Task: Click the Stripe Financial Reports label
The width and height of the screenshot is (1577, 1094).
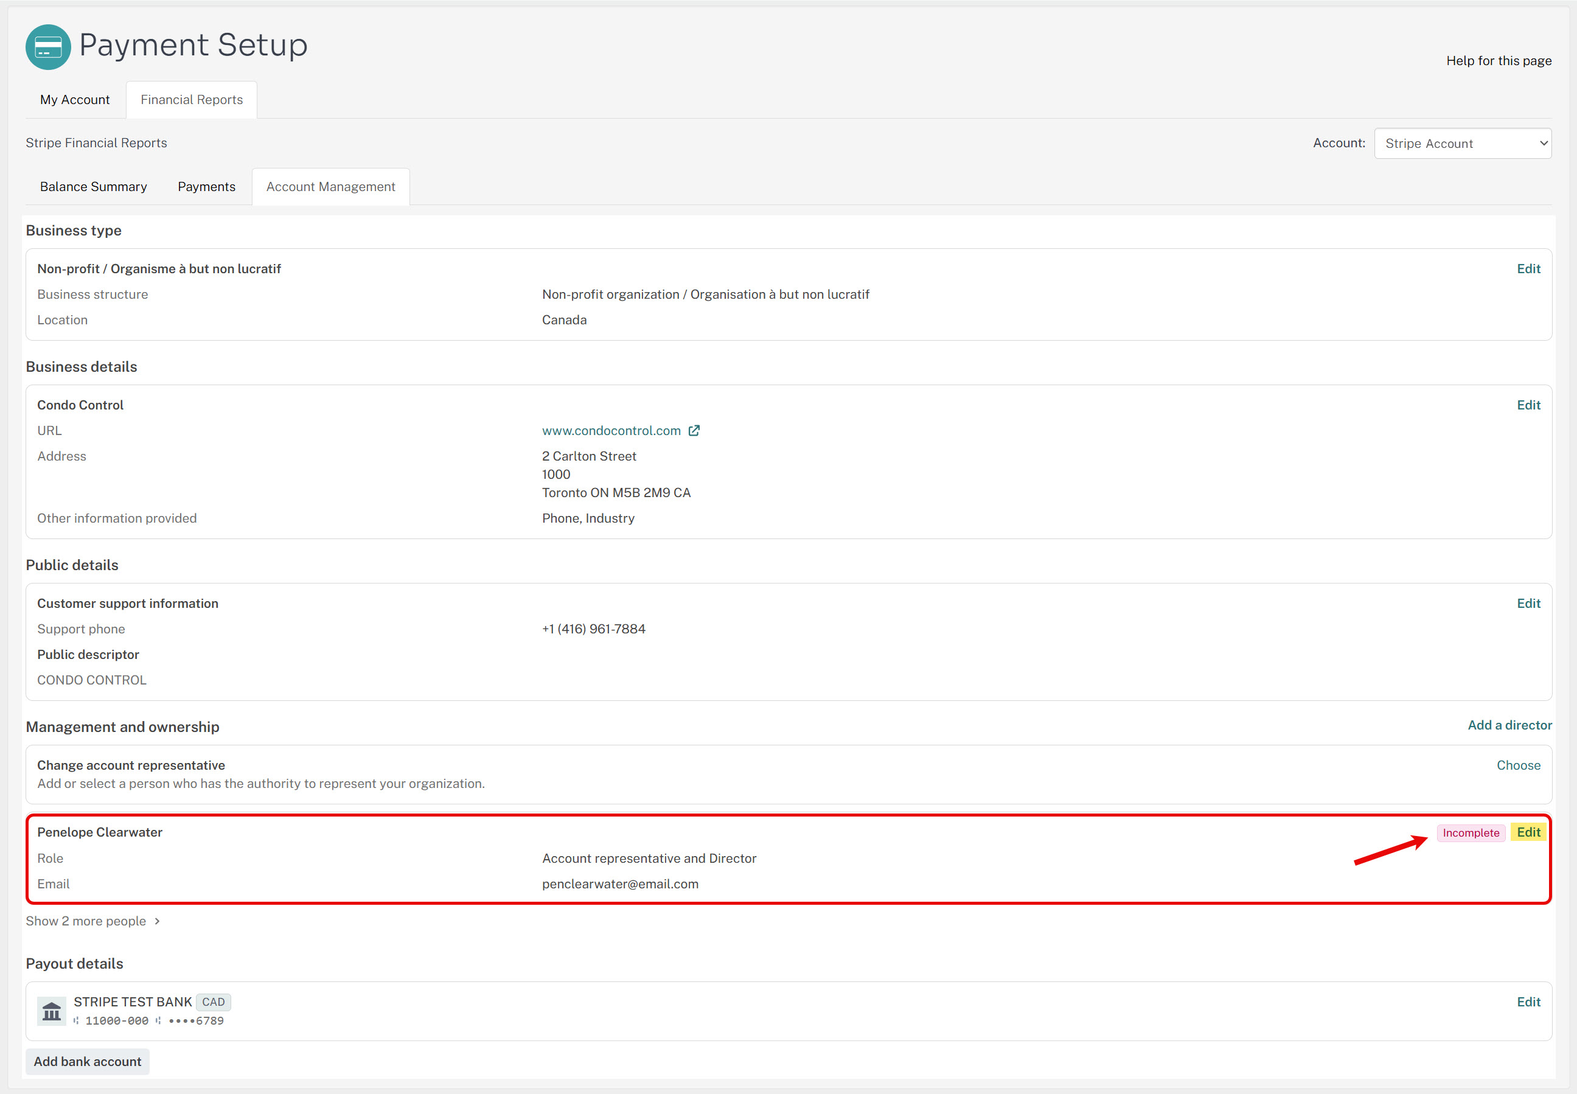Action: (x=97, y=142)
